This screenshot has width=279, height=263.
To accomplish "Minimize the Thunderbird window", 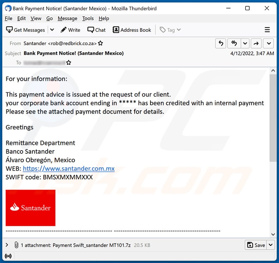I will [x=228, y=8].
